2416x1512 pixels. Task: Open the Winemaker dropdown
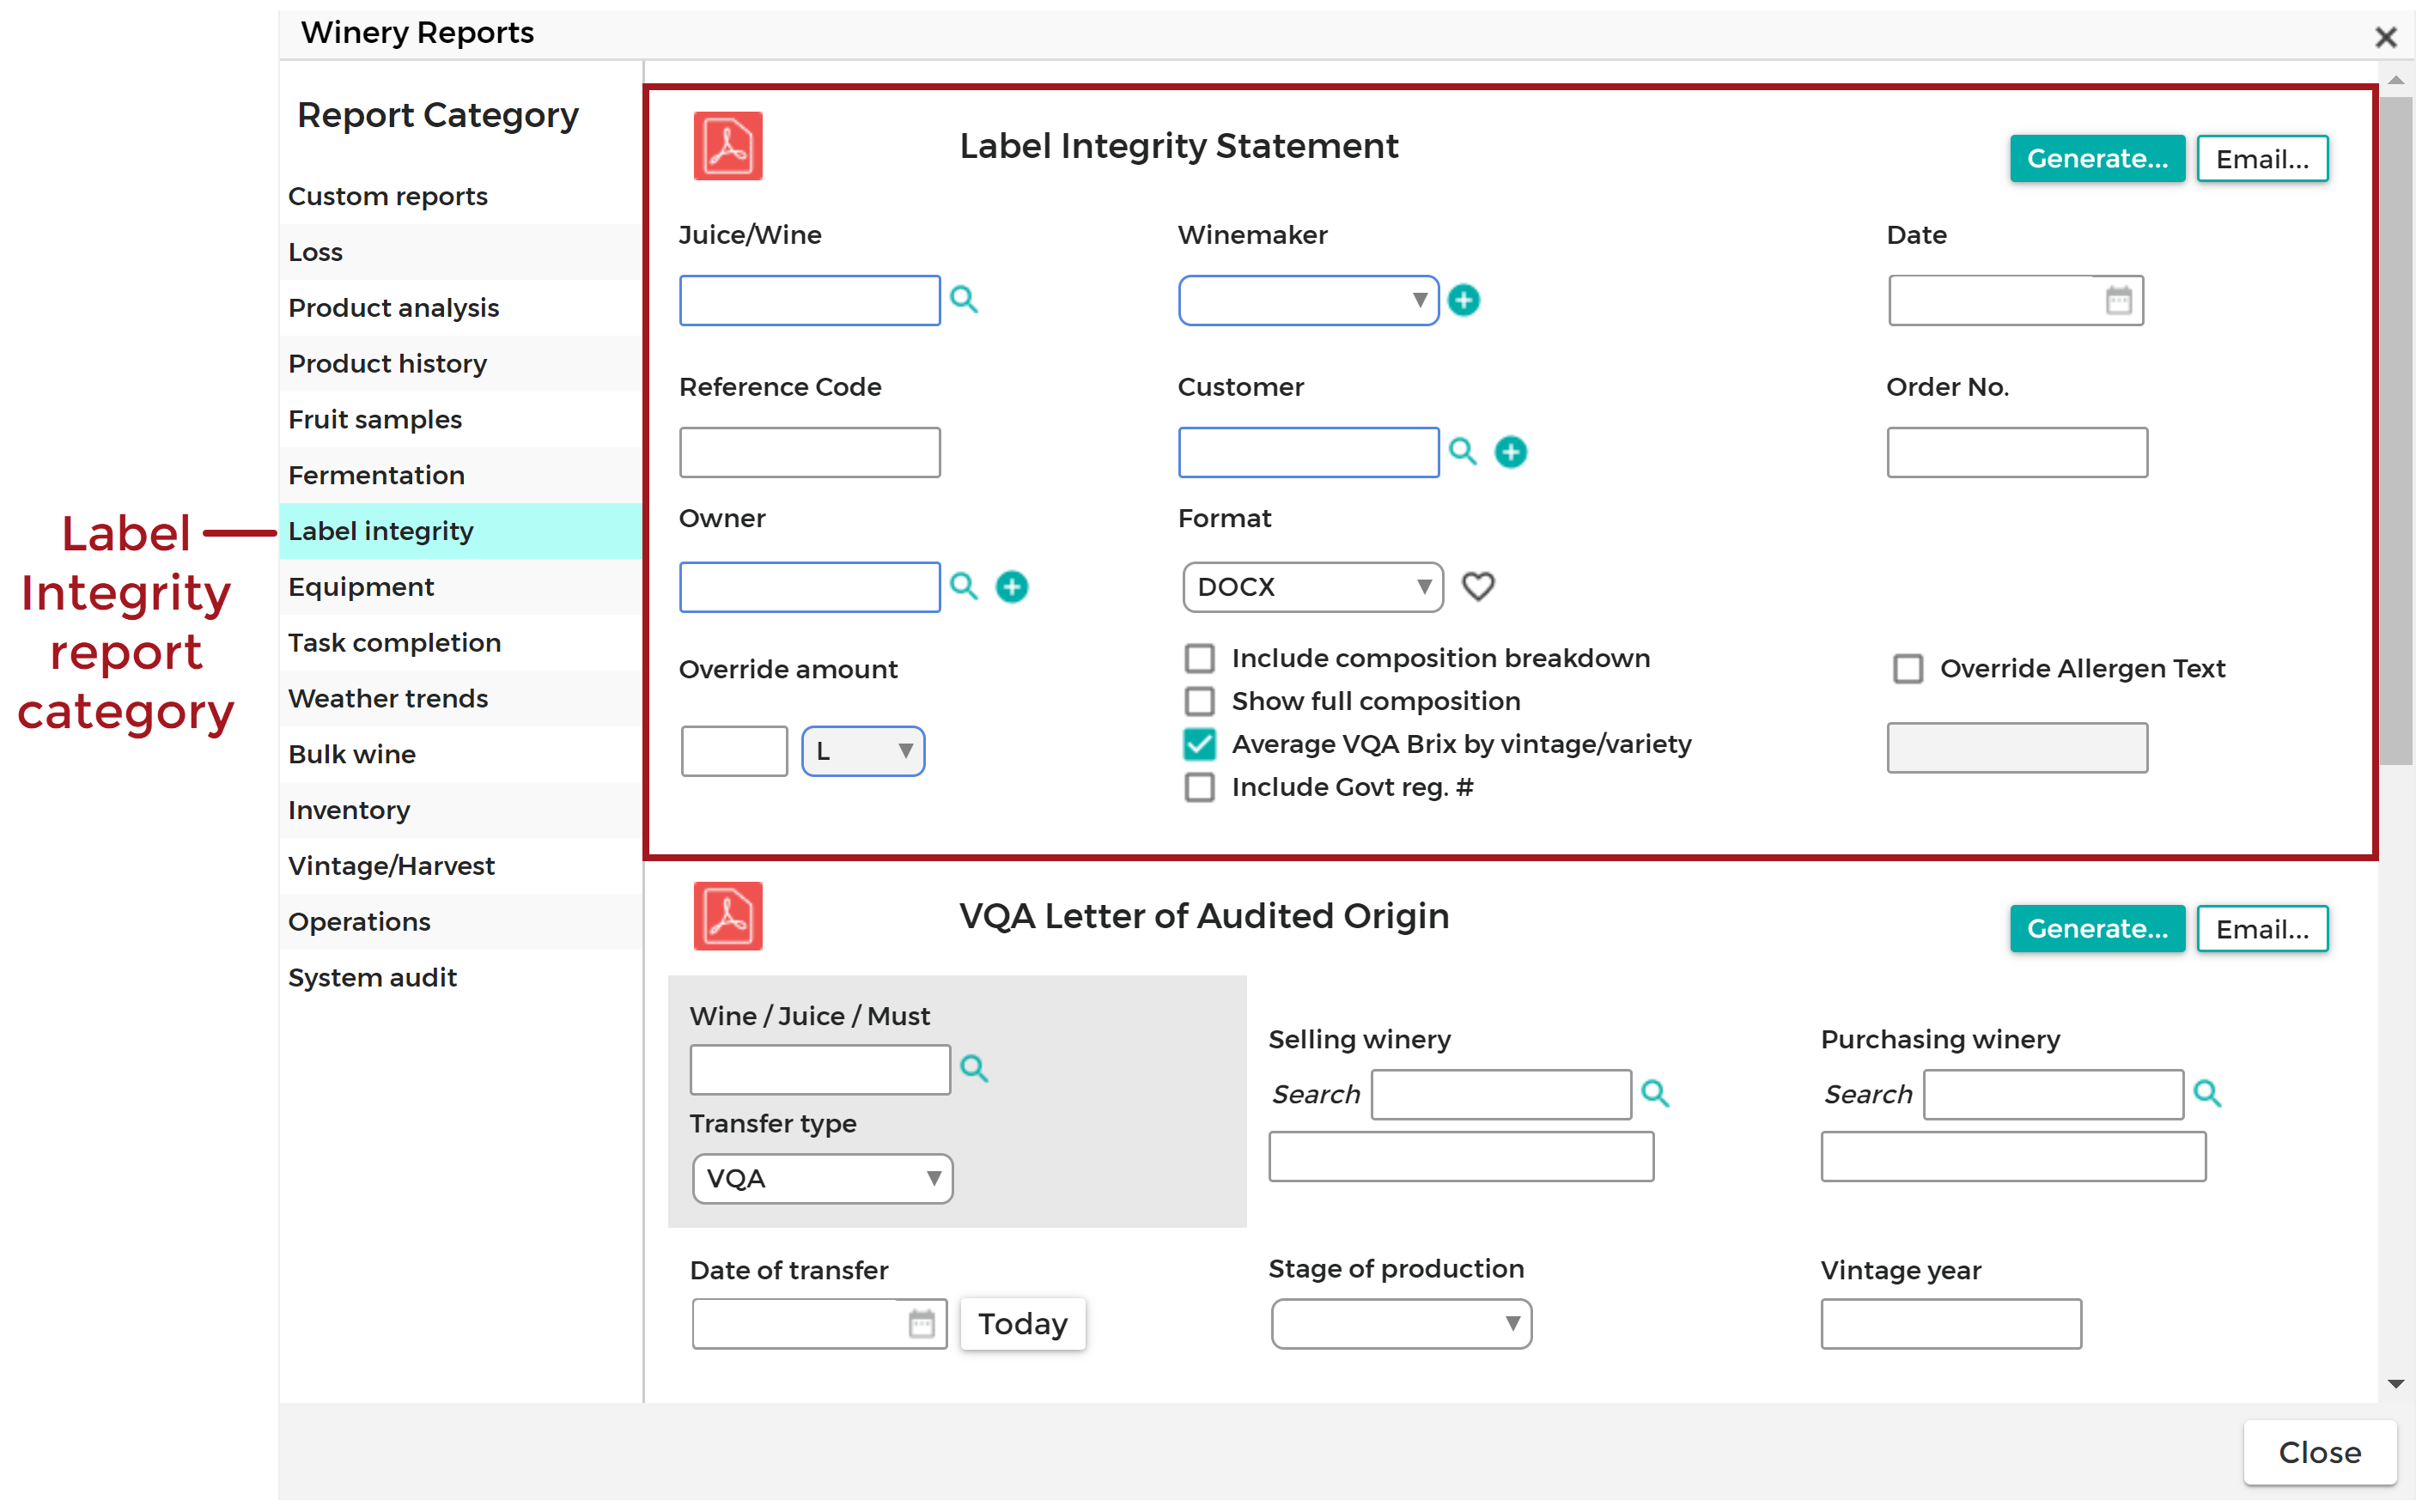1308,300
